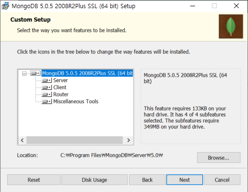Open the Miscellaneous Tools install-mode dropdown icon
Image resolution: width=248 pixels, height=192 pixels.
[47, 101]
